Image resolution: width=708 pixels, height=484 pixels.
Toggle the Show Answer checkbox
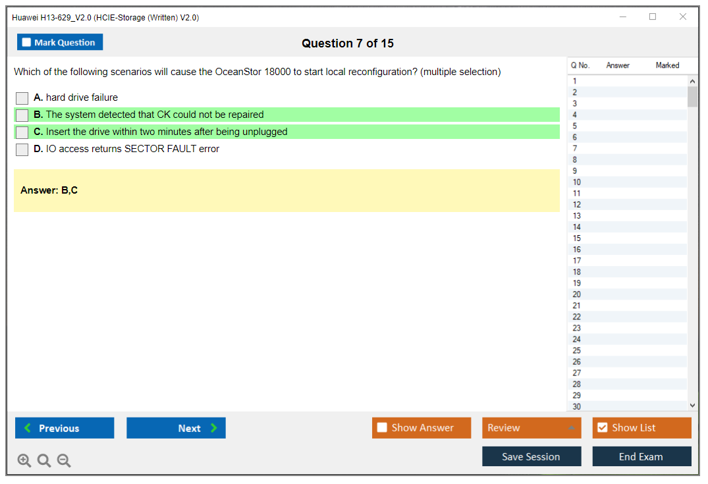tap(382, 428)
